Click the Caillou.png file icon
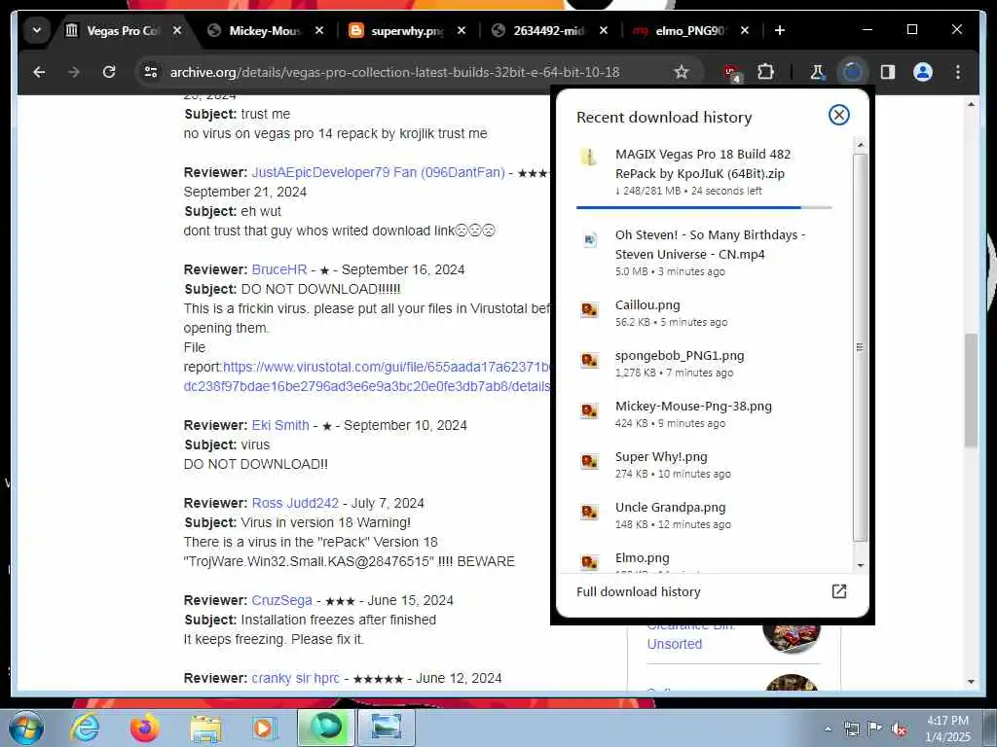 589,310
